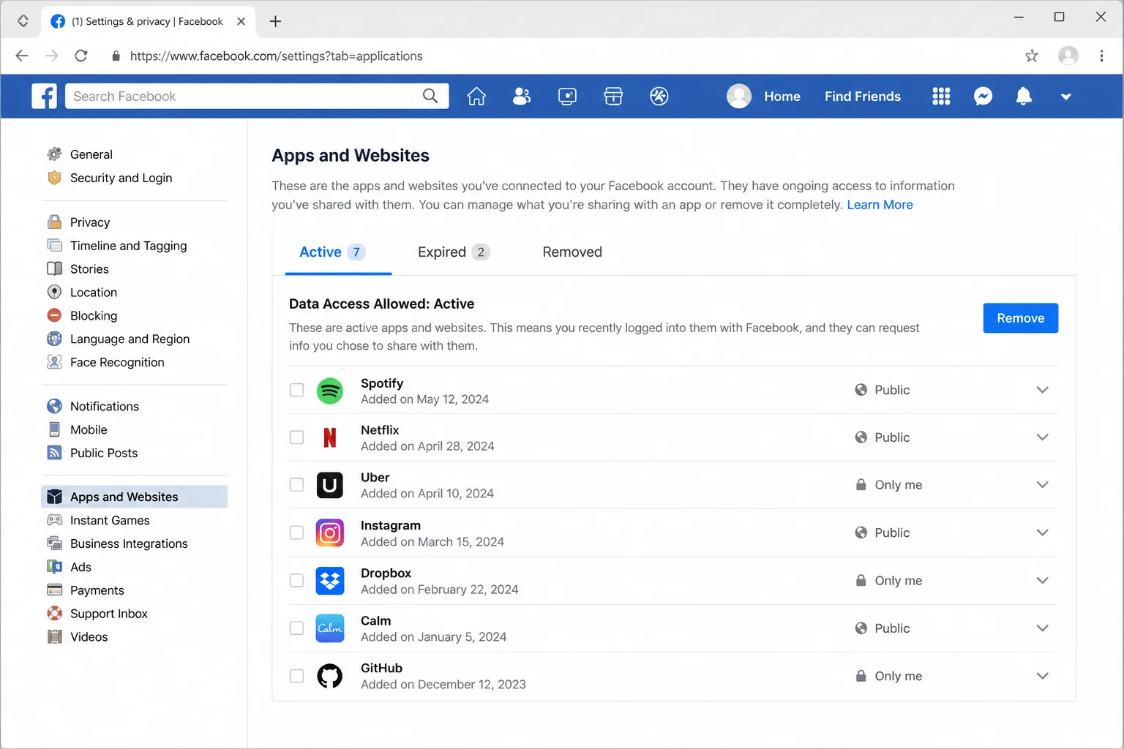The height and width of the screenshot is (749, 1124).
Task: Click Spotify's Public audience label
Action: click(x=883, y=390)
